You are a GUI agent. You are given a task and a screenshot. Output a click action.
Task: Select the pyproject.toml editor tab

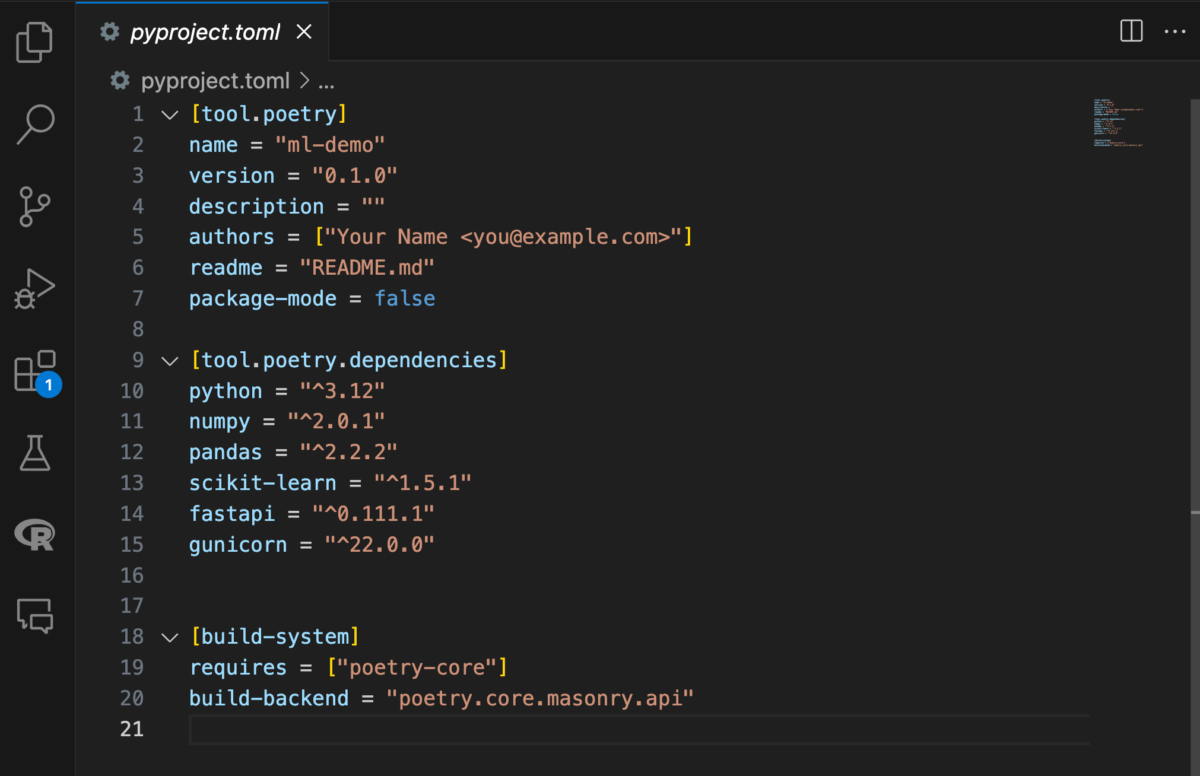click(205, 32)
